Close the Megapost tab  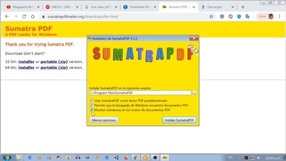pyautogui.click(x=38, y=7)
